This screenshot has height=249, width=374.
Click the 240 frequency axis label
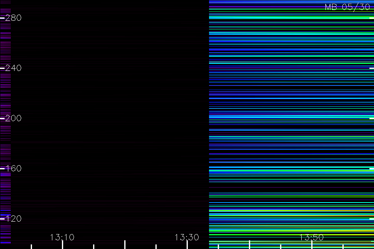[13, 68]
